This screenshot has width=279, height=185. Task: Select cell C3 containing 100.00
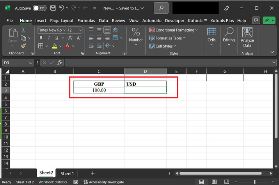99,90
